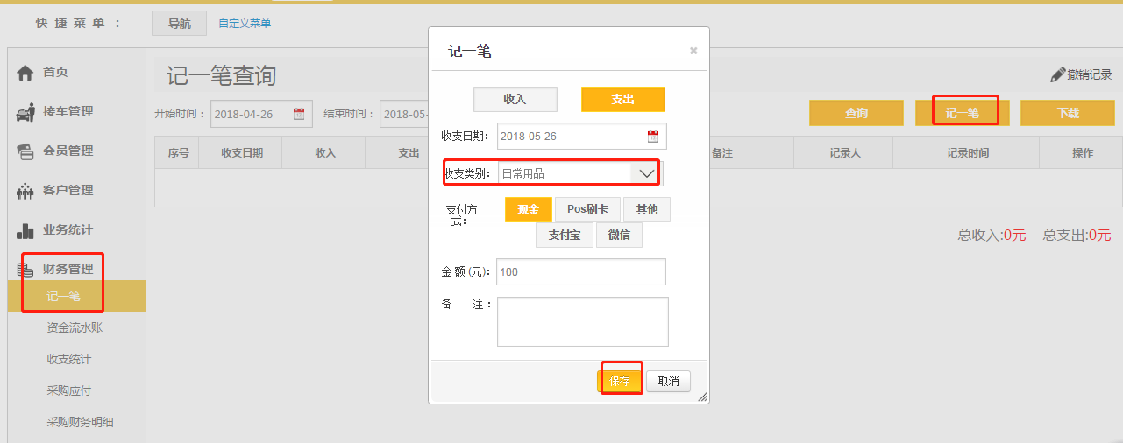Click the coins icon for 财务管理
1123x443 pixels.
[x=25, y=270]
